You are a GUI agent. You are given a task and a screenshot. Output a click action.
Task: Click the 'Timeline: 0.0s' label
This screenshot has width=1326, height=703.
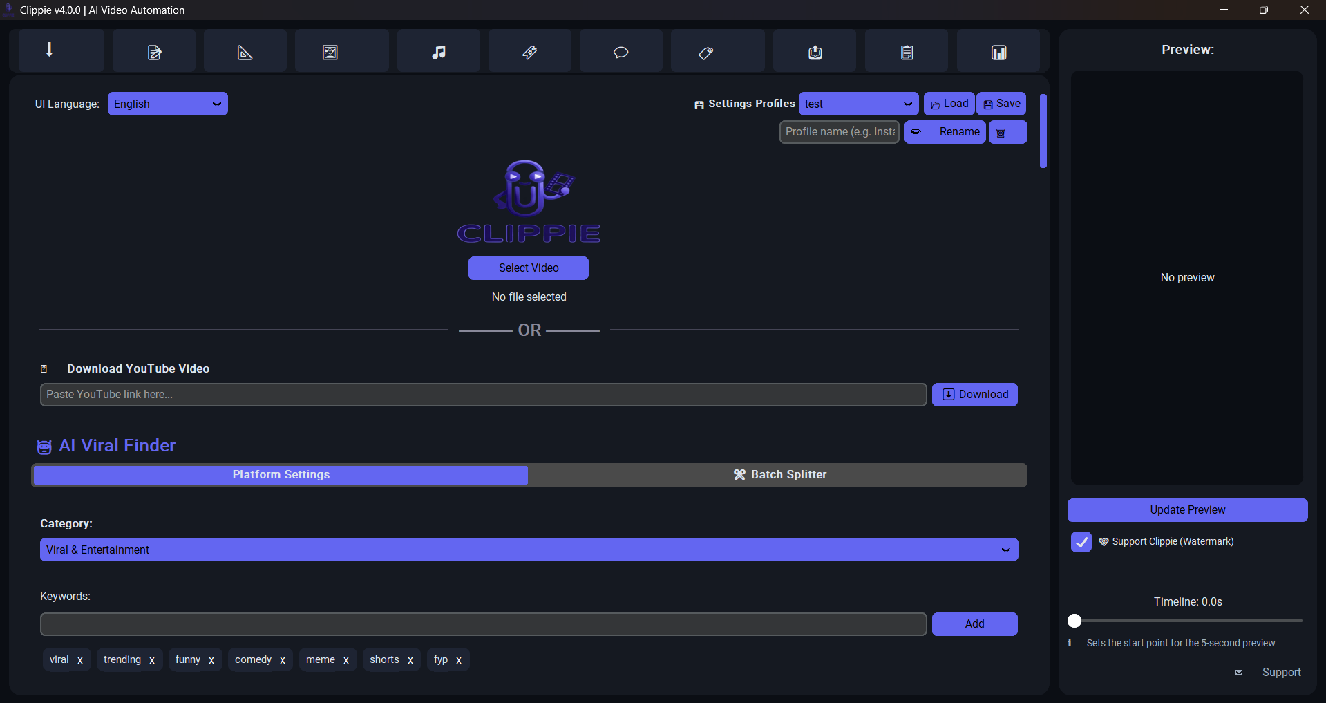pyautogui.click(x=1187, y=602)
